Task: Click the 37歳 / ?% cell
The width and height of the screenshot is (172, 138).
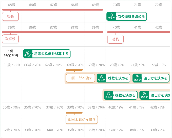Action: [116, 130]
